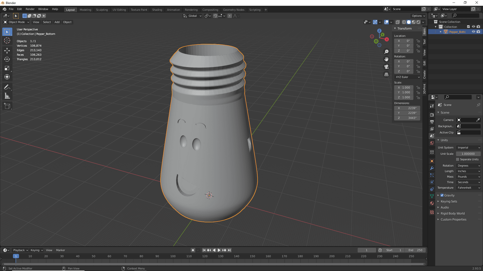
Task: Toggle the Gravity checkbox
Action: [x=442, y=195]
